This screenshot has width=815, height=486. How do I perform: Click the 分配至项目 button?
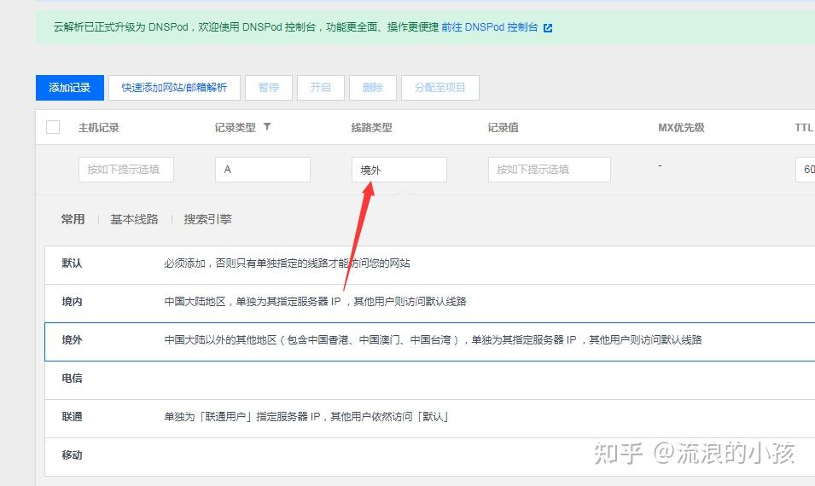click(440, 88)
